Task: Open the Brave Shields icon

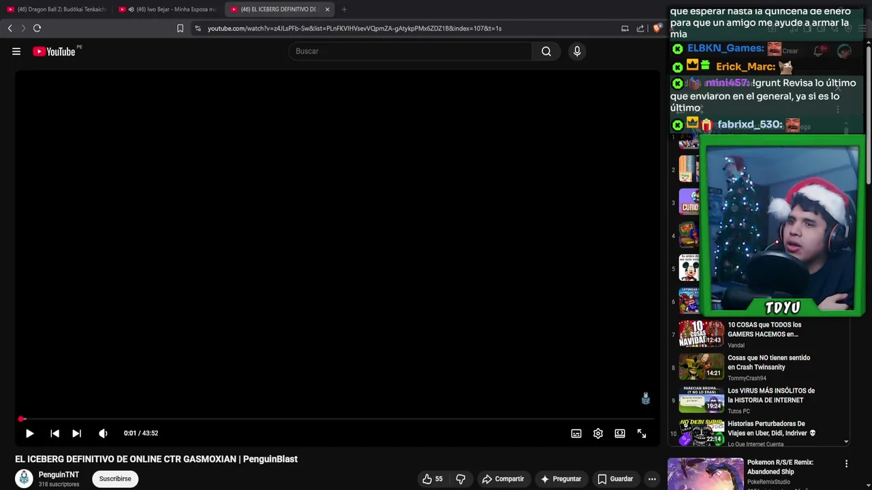Action: click(657, 28)
